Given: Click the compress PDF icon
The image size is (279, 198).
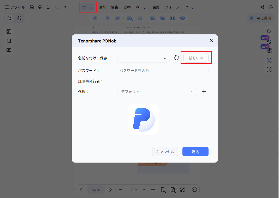Looking at the screenshot, I should click(173, 18).
